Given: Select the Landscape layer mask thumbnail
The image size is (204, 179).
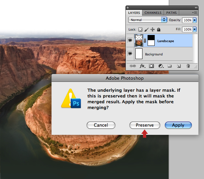Looking at the screenshot, I should click(151, 40).
